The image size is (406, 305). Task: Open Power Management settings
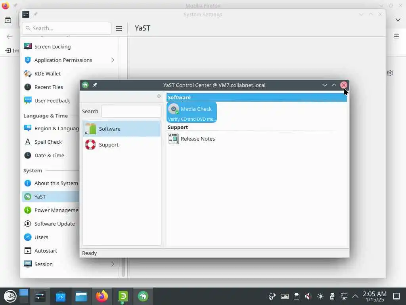pyautogui.click(x=51, y=210)
